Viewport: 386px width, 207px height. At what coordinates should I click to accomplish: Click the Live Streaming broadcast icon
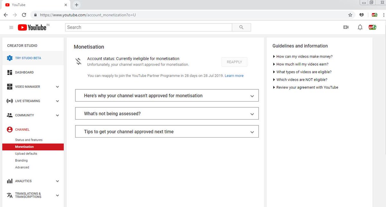10,101
